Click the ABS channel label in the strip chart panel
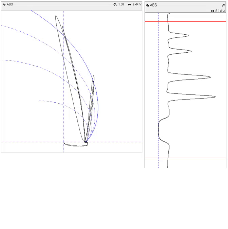This screenshot has height=229, width=228. coord(153,5)
